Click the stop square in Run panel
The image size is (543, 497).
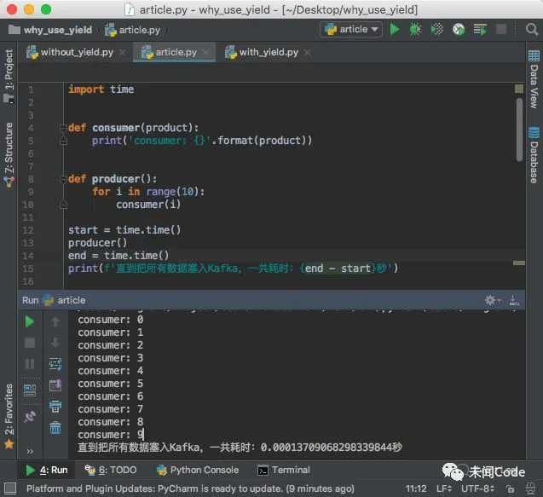pyautogui.click(x=30, y=343)
